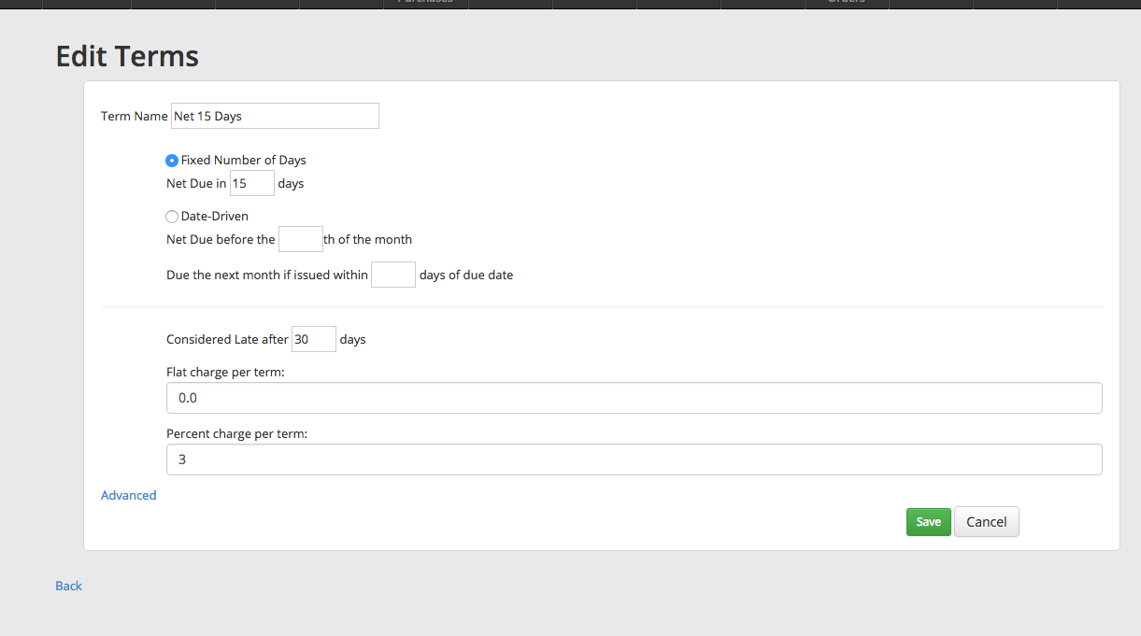The height and width of the screenshot is (636, 1141).
Task: Open the Purchases navigation menu item
Action: click(426, 3)
